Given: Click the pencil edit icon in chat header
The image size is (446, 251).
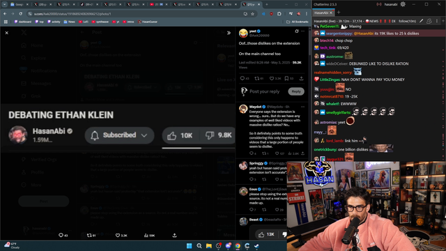Looking at the screenshot, I should pyautogui.click(x=421, y=21).
